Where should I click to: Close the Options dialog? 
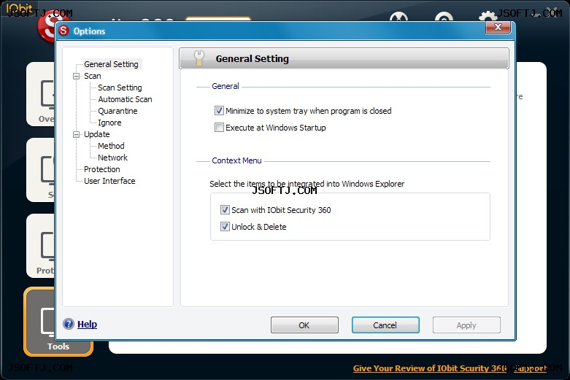tap(498, 27)
